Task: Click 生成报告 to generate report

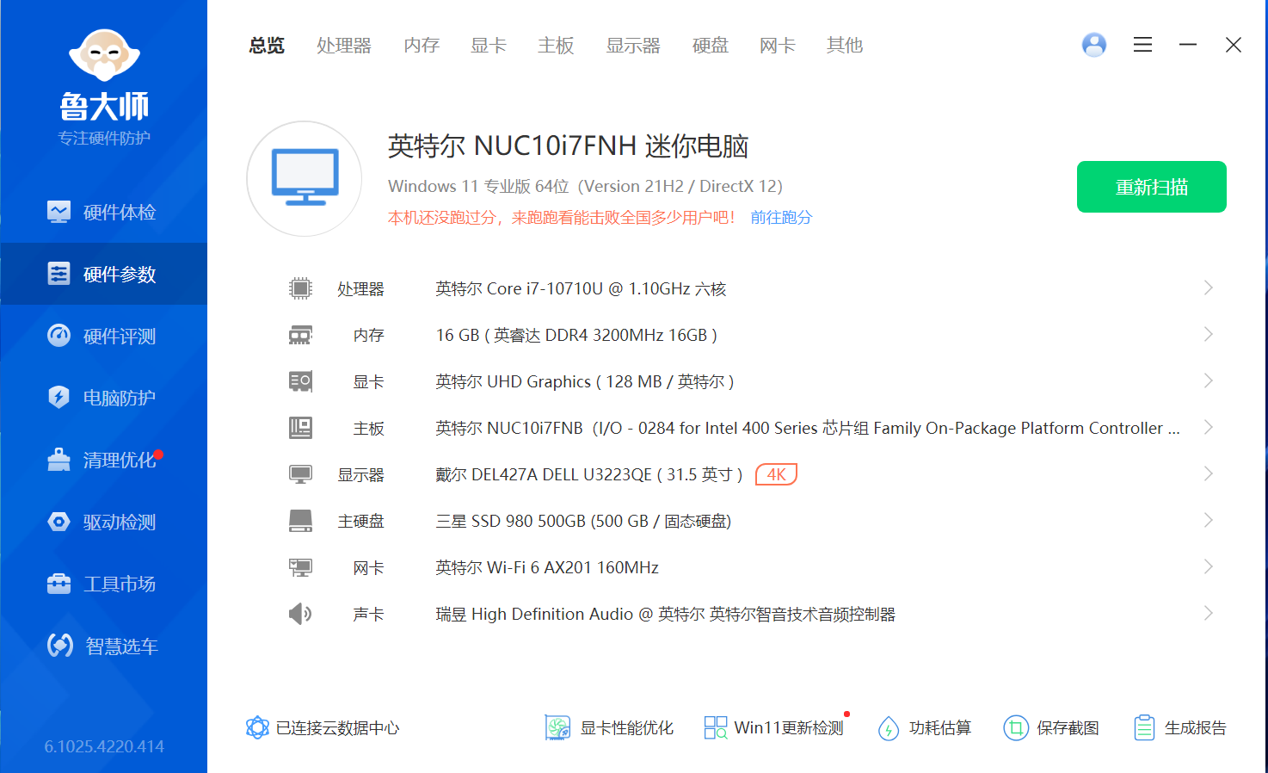Action: pyautogui.click(x=1179, y=728)
